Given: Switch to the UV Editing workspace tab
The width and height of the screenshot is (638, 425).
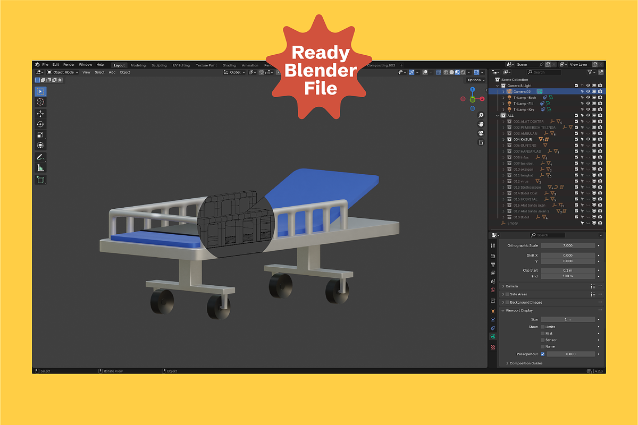Looking at the screenshot, I should (181, 65).
